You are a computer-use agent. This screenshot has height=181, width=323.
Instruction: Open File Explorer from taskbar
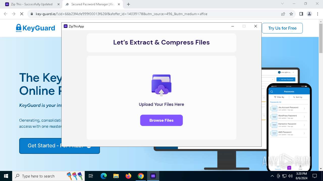(x=116, y=176)
